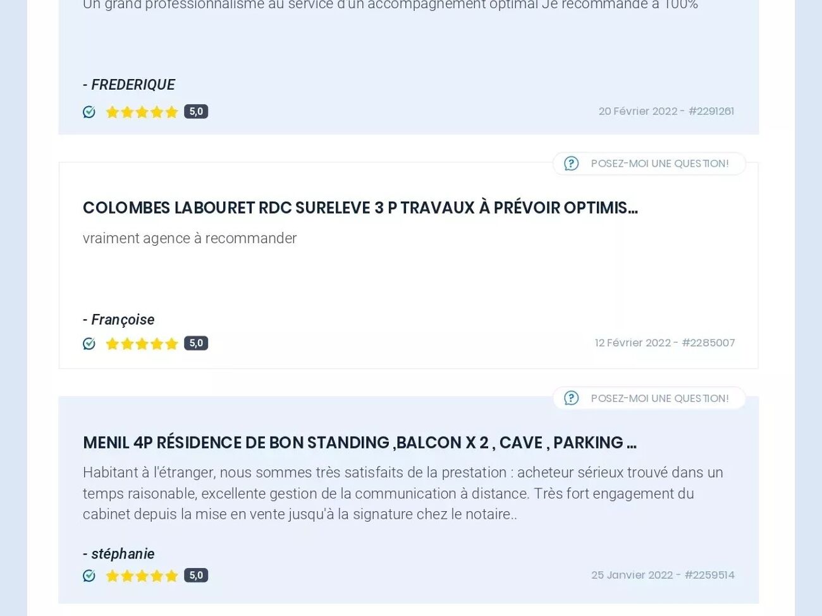822x616 pixels.
Task: Click reviewer name Françoise
Action: point(123,320)
